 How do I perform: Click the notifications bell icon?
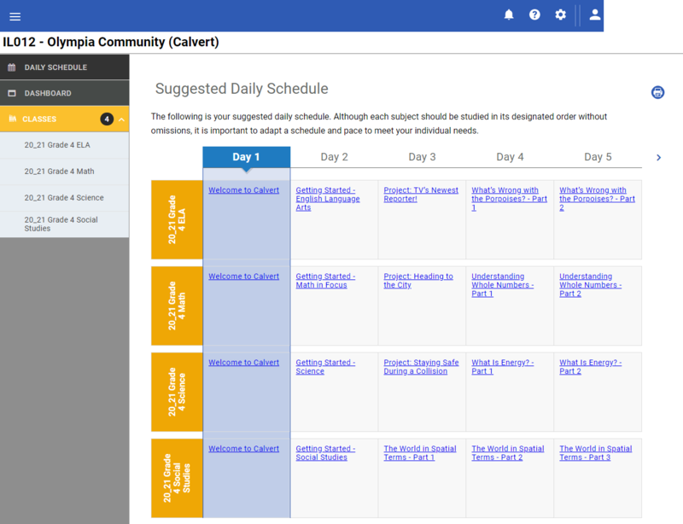[509, 15]
